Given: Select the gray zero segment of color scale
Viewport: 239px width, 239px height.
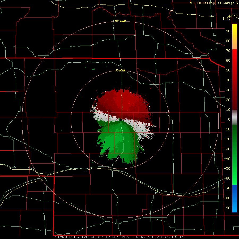Looking at the screenshot, I should [x=234, y=118].
